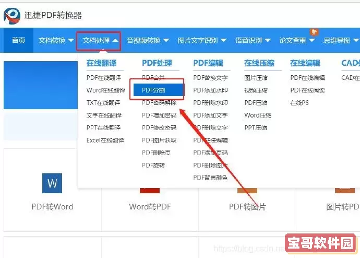Open the 语音识别 menu label
The width and height of the screenshot is (360, 258).
click(x=249, y=40)
